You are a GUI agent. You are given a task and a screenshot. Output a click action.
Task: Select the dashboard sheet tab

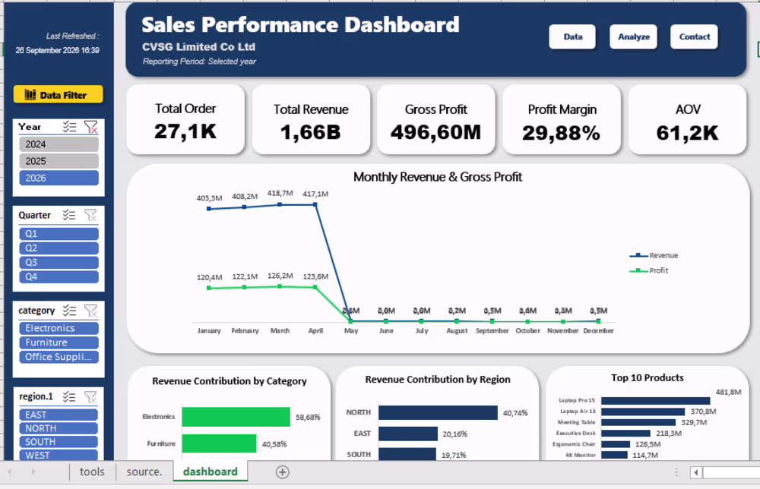211,472
